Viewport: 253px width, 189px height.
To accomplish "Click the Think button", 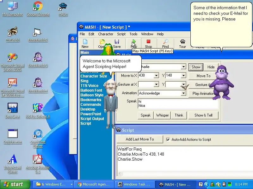I will click(x=179, y=115).
